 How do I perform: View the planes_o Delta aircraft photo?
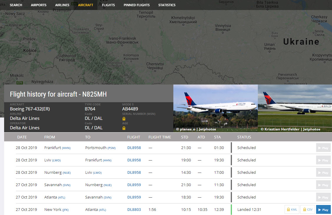click(x=215, y=108)
